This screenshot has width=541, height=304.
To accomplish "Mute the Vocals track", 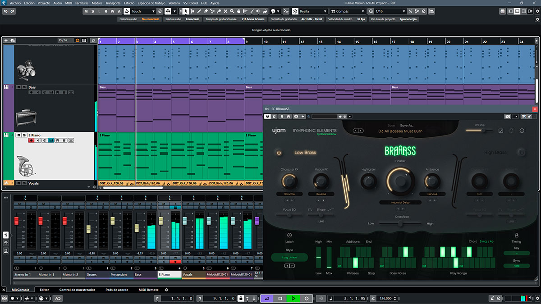I will pos(18,183).
